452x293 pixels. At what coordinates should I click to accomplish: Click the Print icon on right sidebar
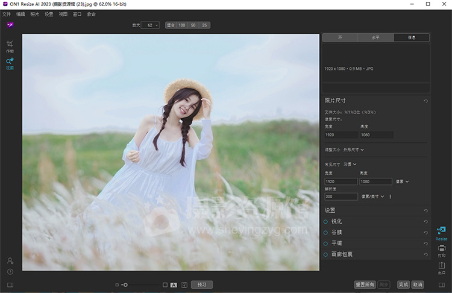tap(442, 248)
